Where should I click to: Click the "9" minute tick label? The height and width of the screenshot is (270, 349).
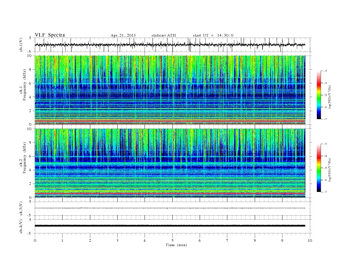click(282, 240)
